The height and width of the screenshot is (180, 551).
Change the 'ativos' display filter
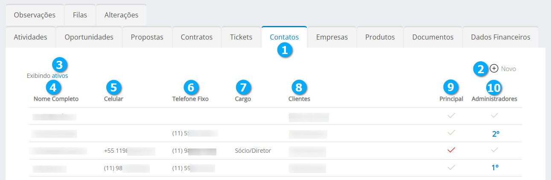[60, 76]
